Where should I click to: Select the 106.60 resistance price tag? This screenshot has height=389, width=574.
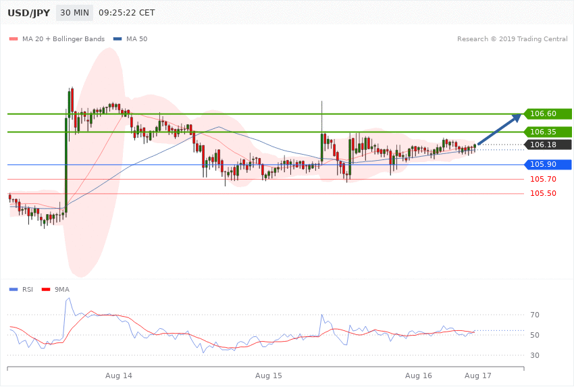(x=548, y=114)
